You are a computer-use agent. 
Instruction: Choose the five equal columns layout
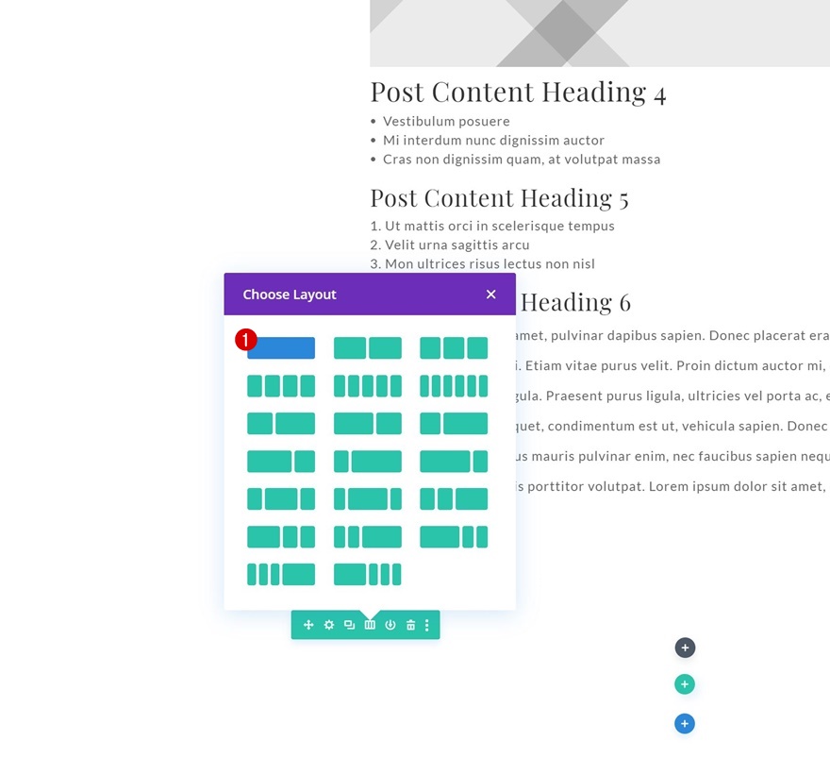368,386
